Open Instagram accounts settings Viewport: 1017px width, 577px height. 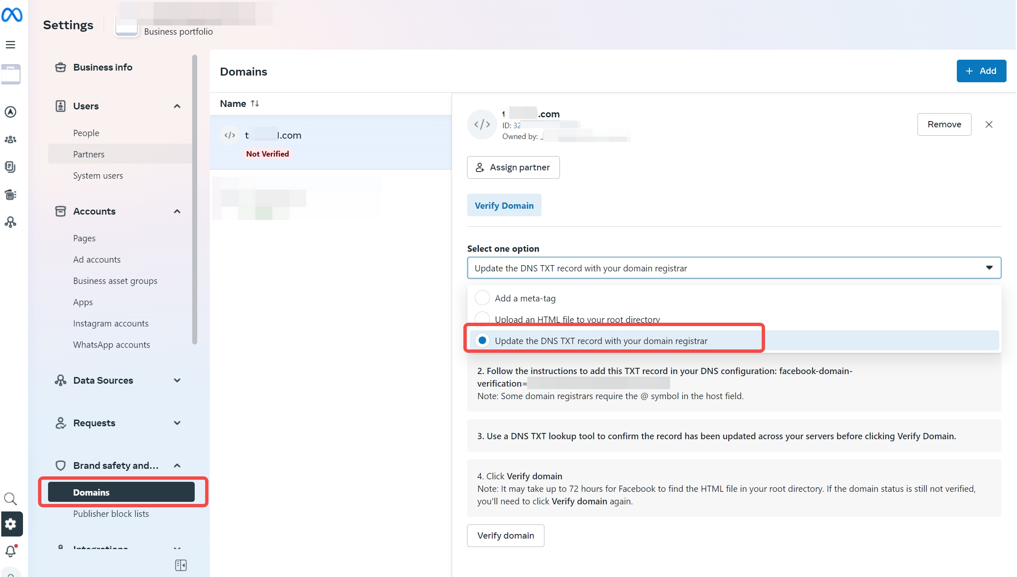tap(111, 323)
